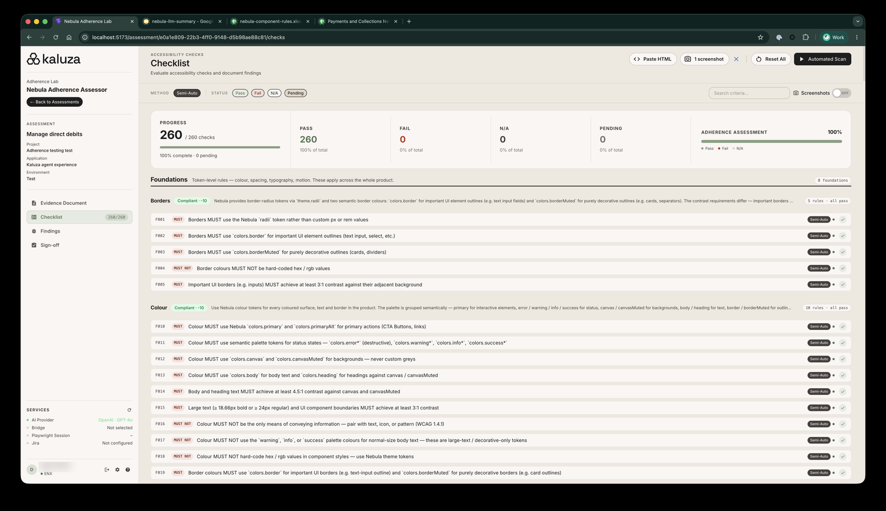Screen dimensions: 886x511
Task: Toggle the pass checkmark for rule F016
Action: 843,424
